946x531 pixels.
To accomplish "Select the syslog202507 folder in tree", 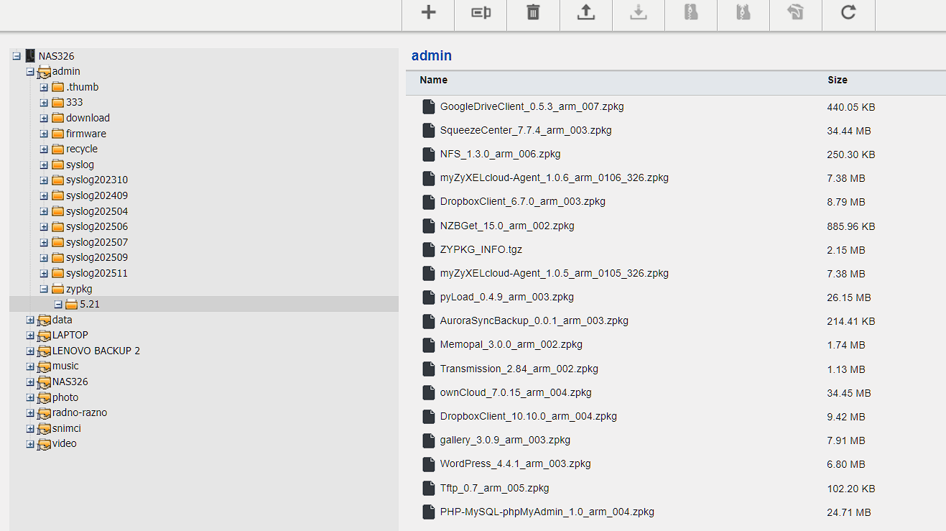I will (97, 242).
